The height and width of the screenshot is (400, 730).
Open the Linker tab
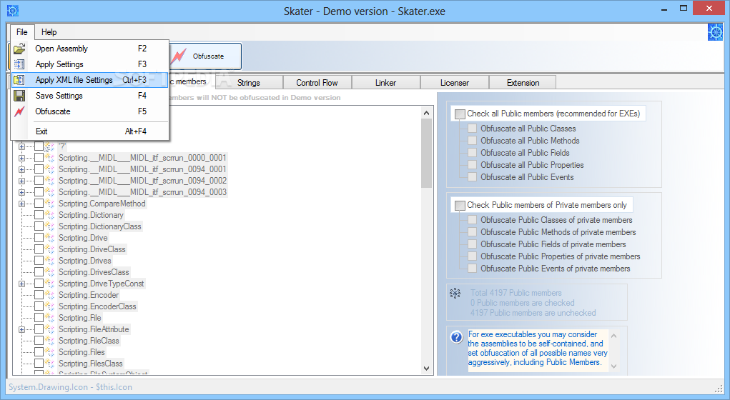pos(385,83)
